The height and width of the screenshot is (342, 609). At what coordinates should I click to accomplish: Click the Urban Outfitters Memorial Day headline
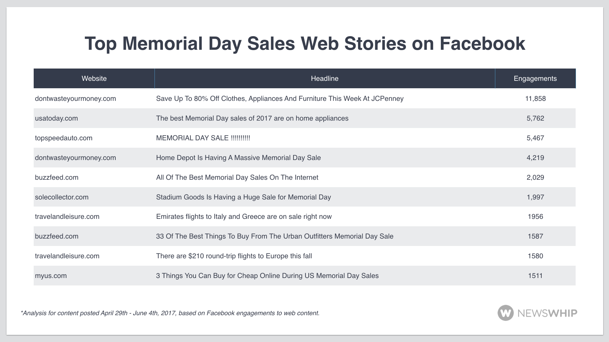[274, 236]
